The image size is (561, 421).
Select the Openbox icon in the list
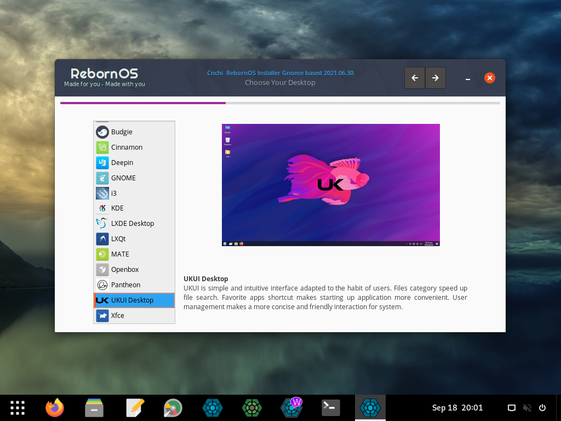[102, 270]
